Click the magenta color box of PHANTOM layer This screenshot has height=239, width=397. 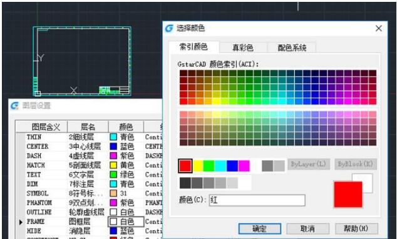point(113,203)
